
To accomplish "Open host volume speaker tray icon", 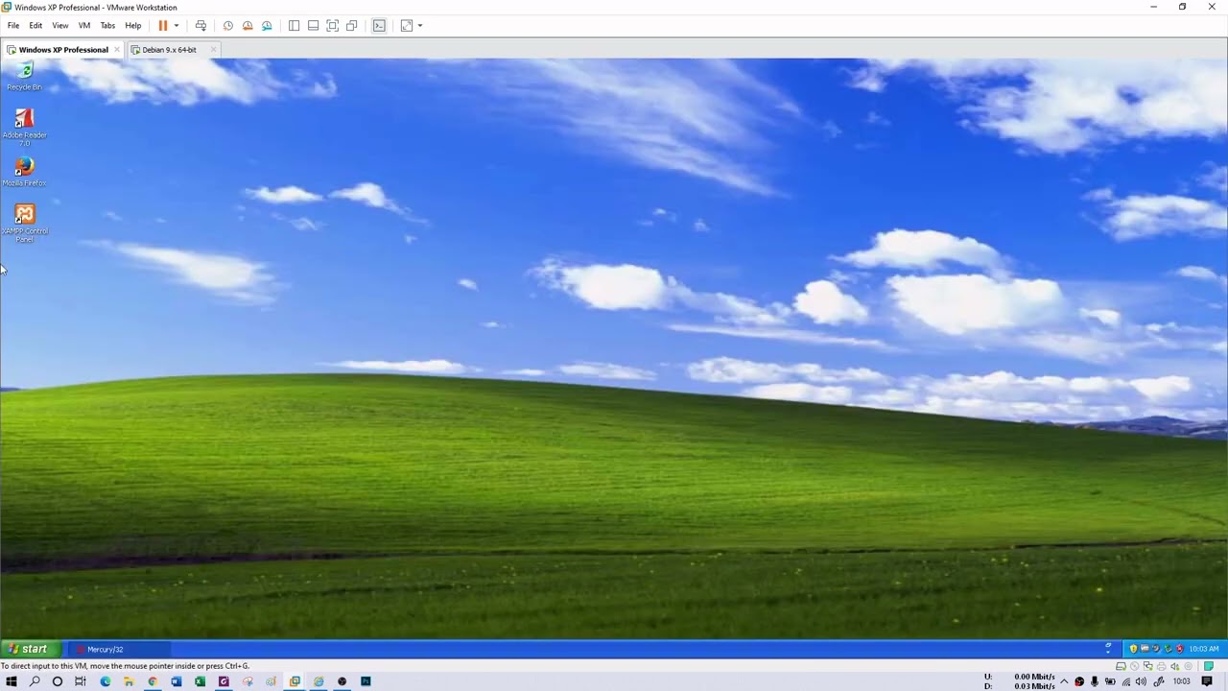I will tap(1142, 681).
